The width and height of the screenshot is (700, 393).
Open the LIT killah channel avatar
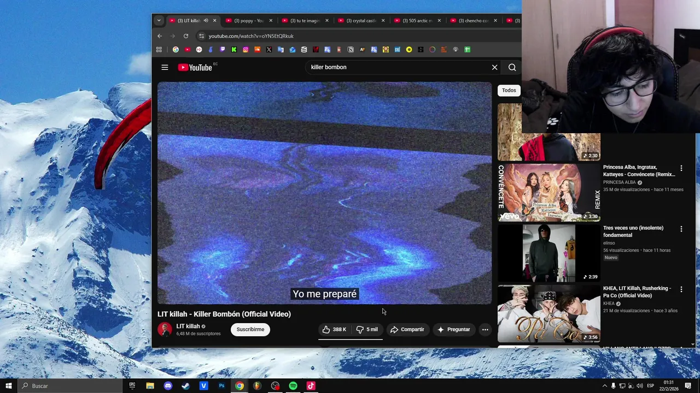click(165, 329)
